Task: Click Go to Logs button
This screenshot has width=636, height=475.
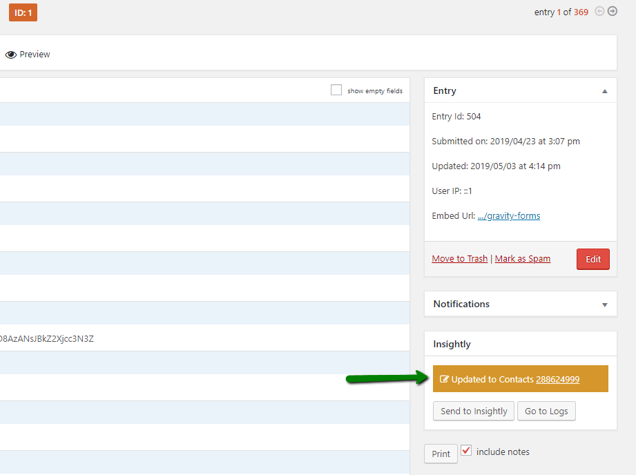Action: [x=546, y=411]
